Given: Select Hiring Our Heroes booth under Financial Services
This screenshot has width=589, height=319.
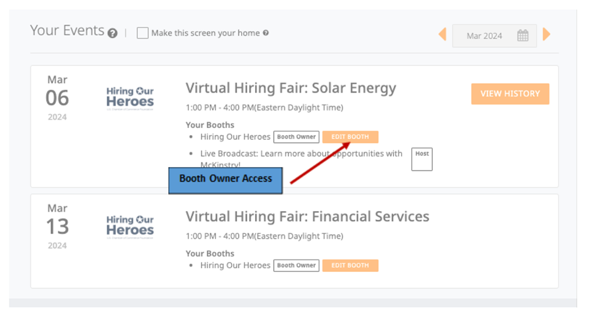Looking at the screenshot, I should click(235, 265).
